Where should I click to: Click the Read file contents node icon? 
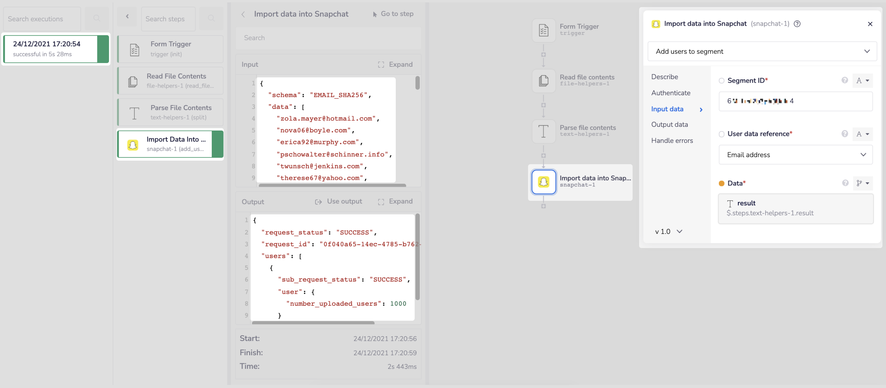pos(543,81)
